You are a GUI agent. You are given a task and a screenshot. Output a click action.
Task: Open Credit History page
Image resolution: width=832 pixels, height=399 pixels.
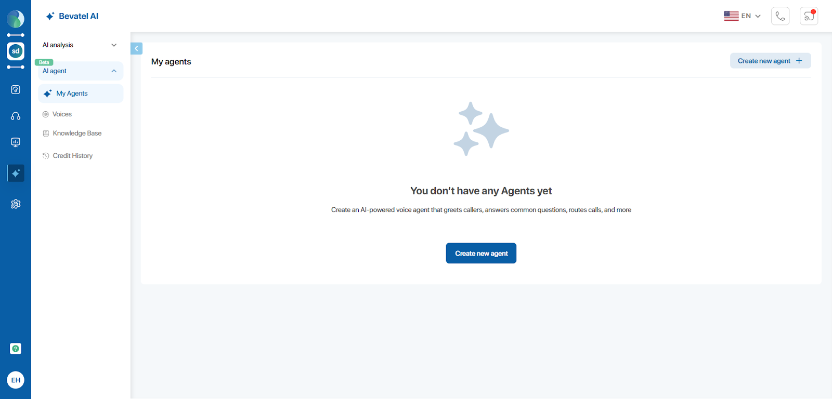click(x=72, y=156)
